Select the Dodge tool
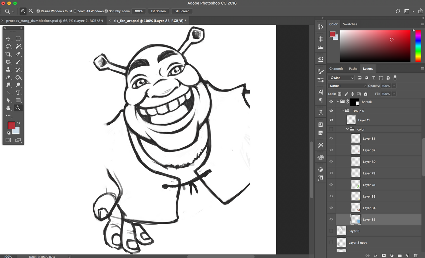 (x=18, y=85)
